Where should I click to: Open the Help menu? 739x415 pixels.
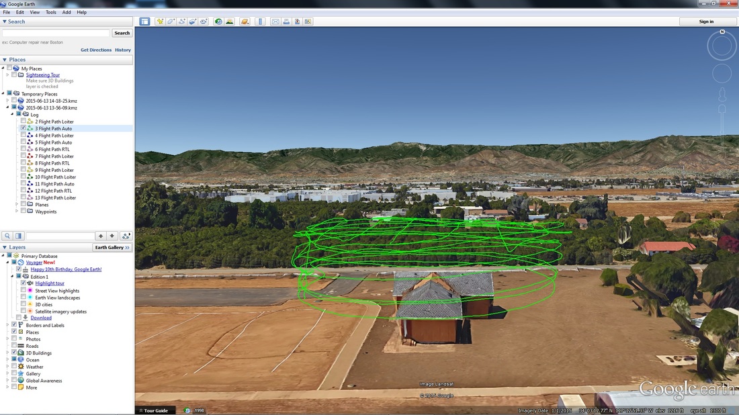tap(81, 12)
